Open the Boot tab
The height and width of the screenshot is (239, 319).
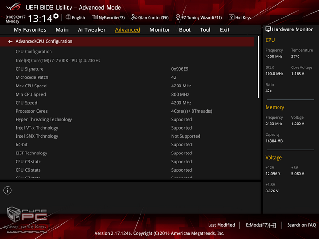[x=185, y=30]
